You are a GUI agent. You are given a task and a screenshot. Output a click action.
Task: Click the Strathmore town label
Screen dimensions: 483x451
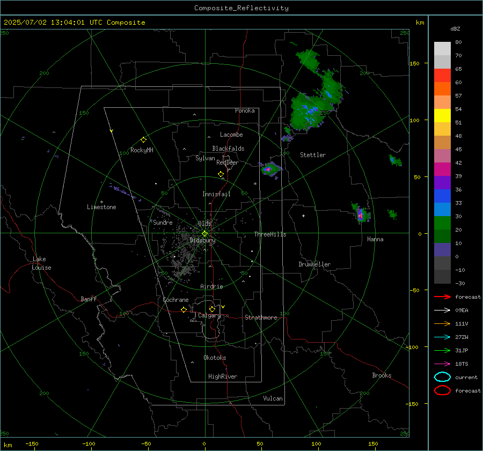pos(261,317)
